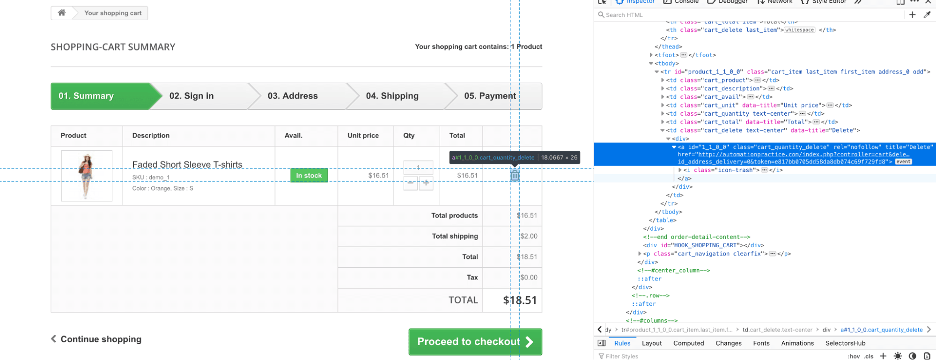
Task: Pick the eyedropper color tool in Inspector
Action: tap(927, 15)
